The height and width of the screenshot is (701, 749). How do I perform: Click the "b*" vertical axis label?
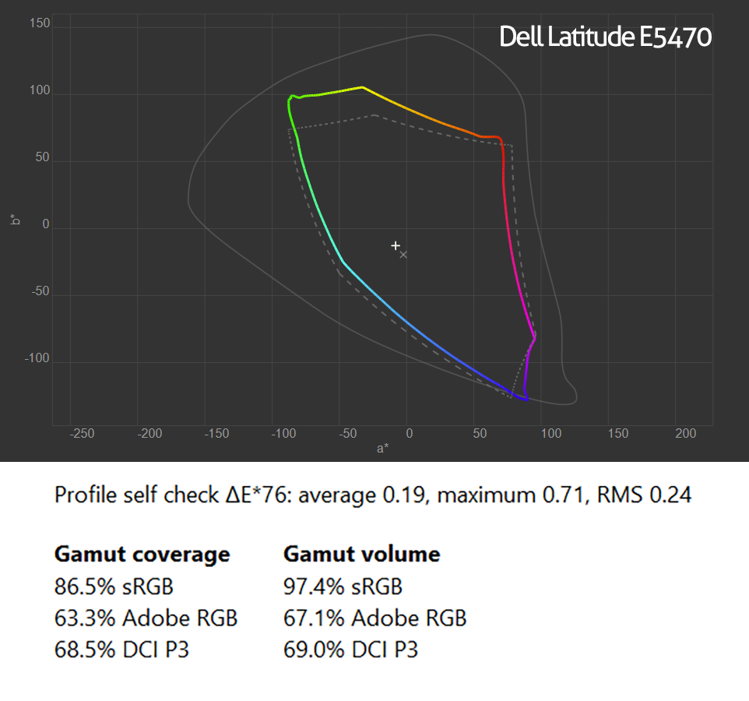16,220
